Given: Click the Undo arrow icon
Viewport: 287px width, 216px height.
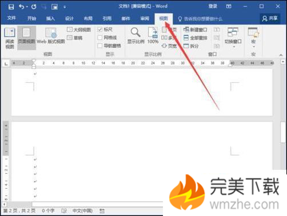Looking at the screenshot, I should point(21,7).
